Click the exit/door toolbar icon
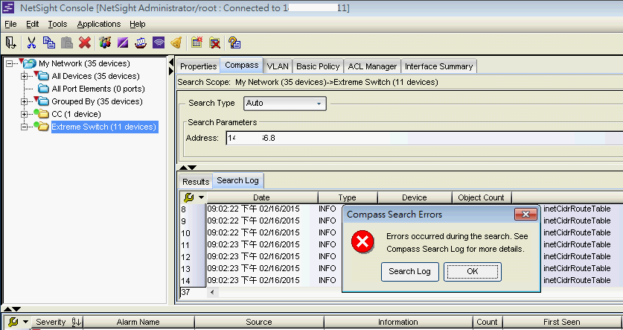Viewport: 623px width, 330px height. pyautogui.click(x=10, y=42)
